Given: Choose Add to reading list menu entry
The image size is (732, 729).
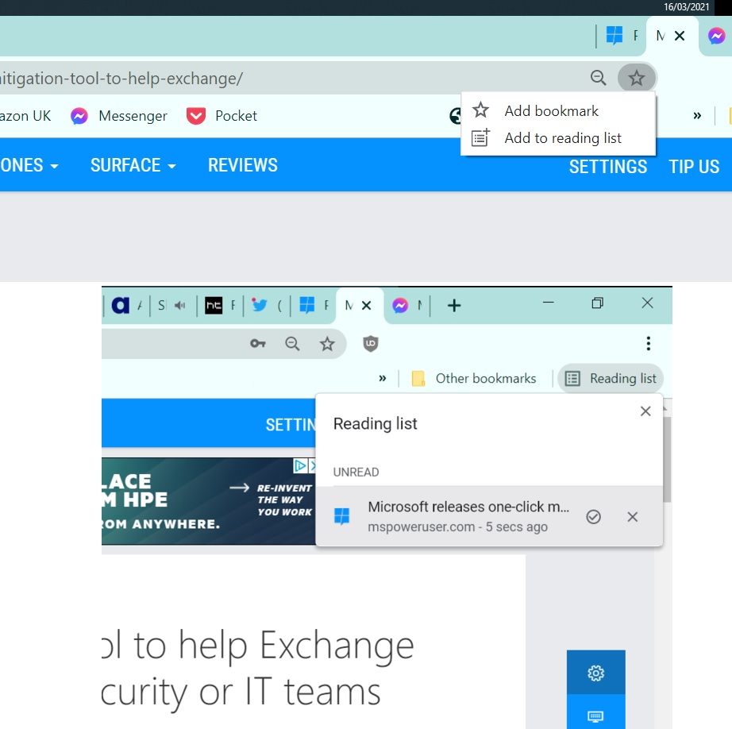Looking at the screenshot, I should [x=558, y=137].
